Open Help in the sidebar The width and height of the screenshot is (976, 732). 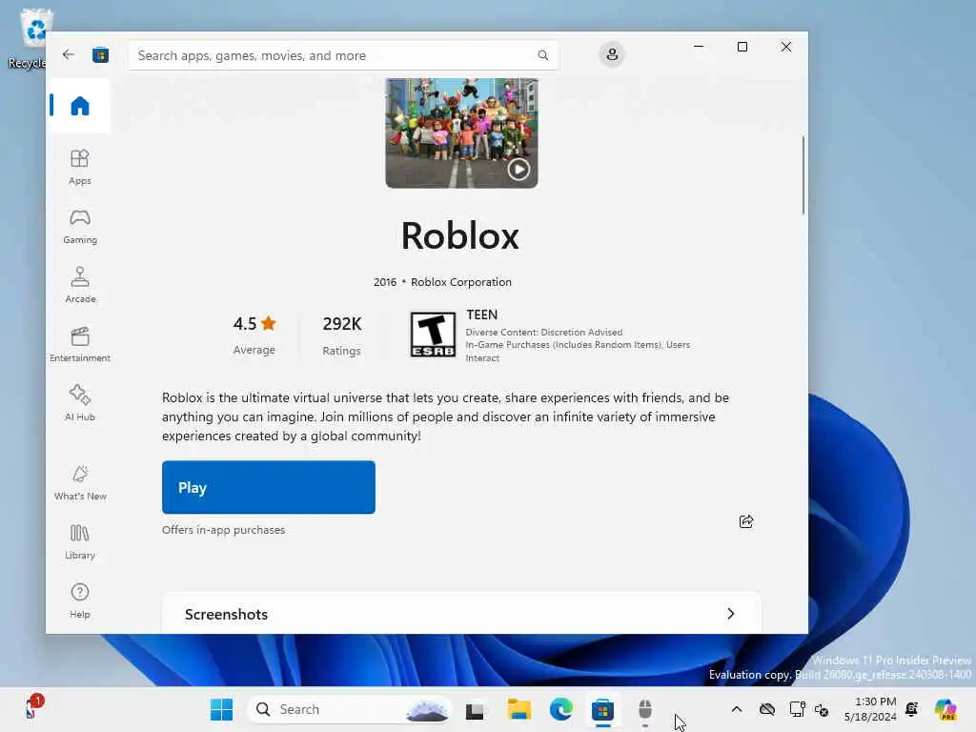(80, 600)
